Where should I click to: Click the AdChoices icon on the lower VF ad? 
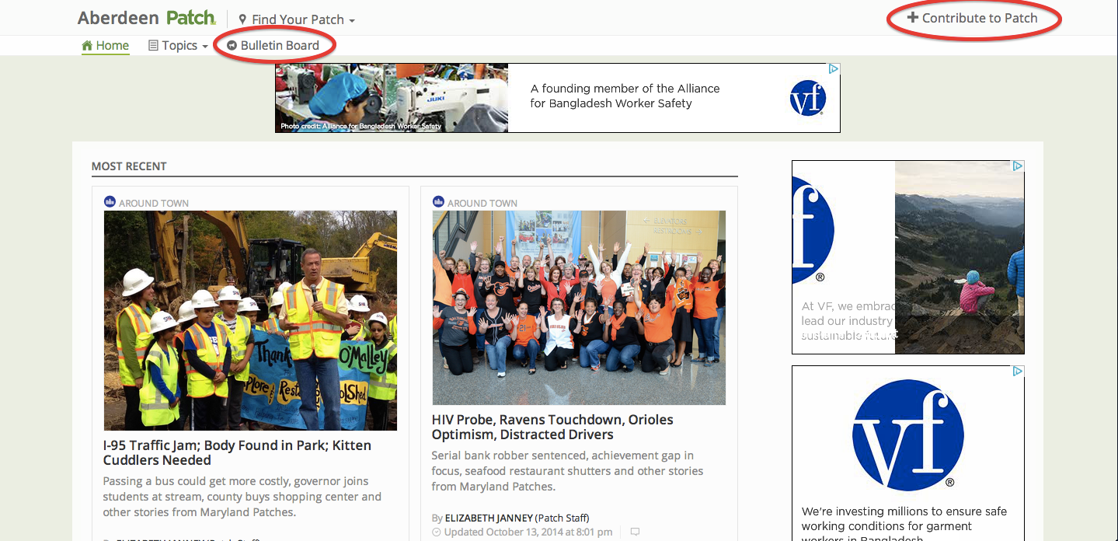click(x=1017, y=372)
